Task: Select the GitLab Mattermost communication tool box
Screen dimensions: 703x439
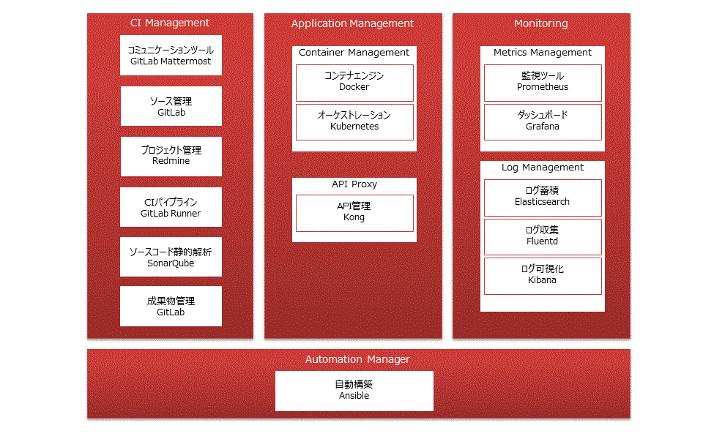Action: click(x=171, y=55)
